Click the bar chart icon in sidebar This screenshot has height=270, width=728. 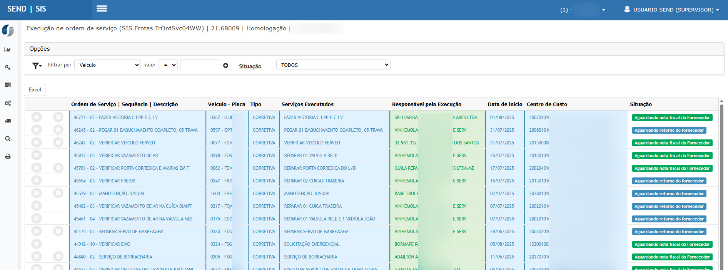click(x=8, y=50)
